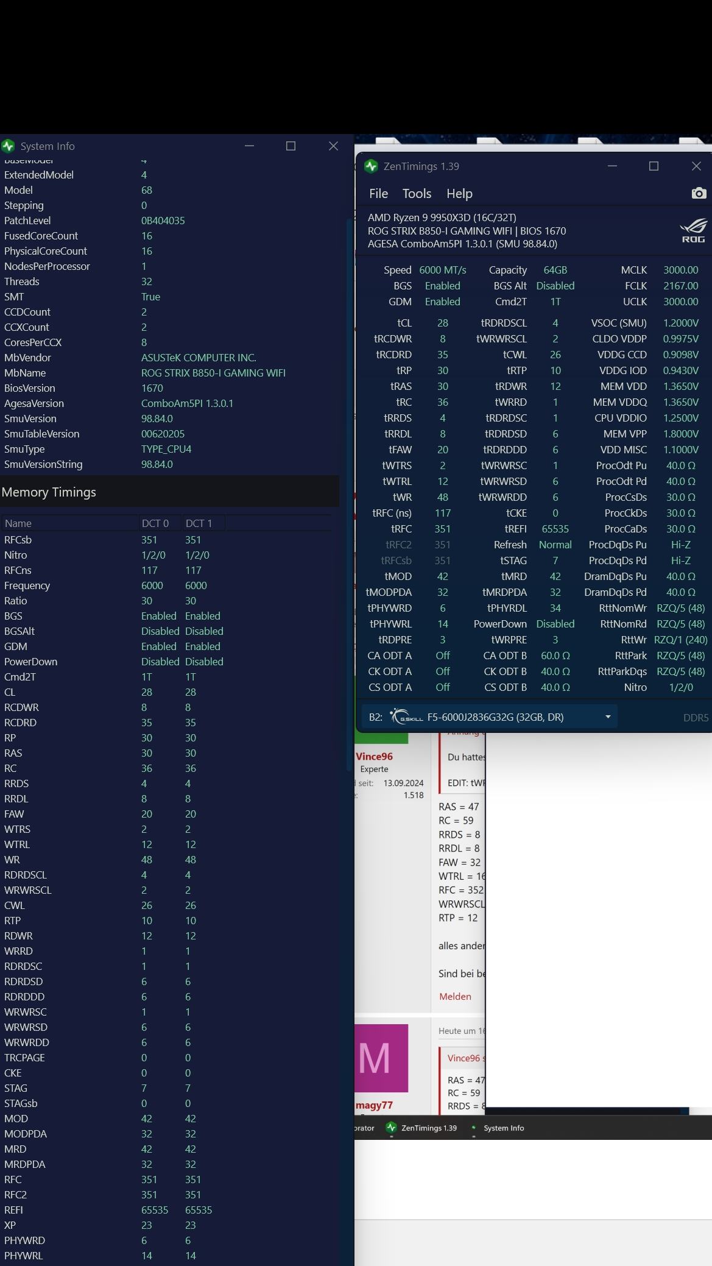The height and width of the screenshot is (1266, 712).
Task: Click the PowerDown value in ZenTimings
Action: point(555,624)
